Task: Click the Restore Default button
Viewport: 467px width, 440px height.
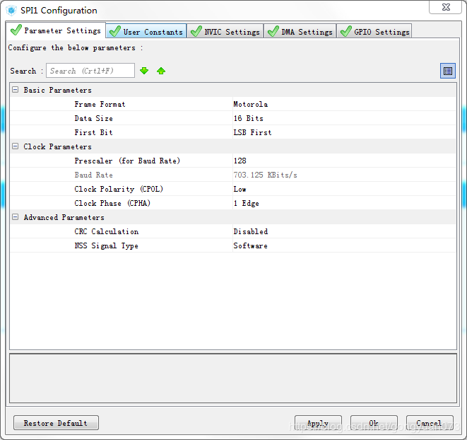Action: pos(56,423)
